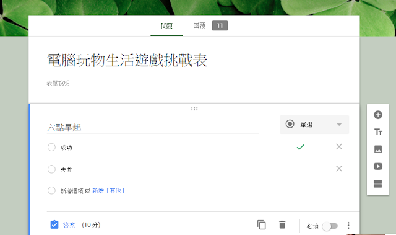Click the 答案 answer key link
Viewport: 396px width, 235px height.
pyautogui.click(x=69, y=225)
